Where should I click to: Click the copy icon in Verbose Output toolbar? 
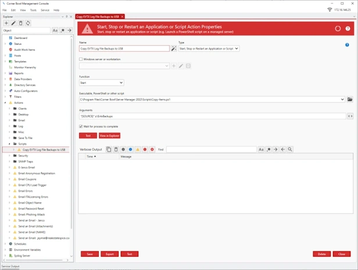[109, 150]
